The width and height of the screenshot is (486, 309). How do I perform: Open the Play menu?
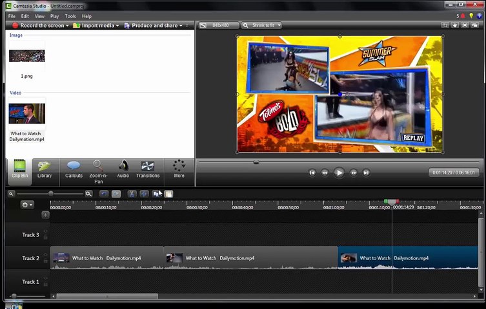[x=55, y=16]
